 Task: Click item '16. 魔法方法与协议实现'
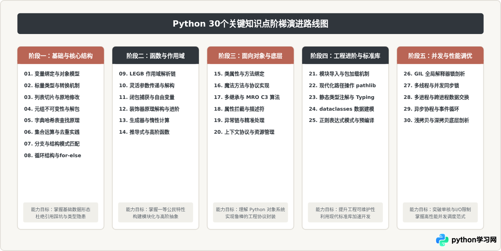click(x=241, y=85)
